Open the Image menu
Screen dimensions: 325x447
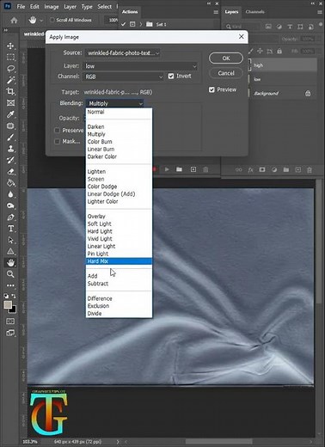[52, 6]
